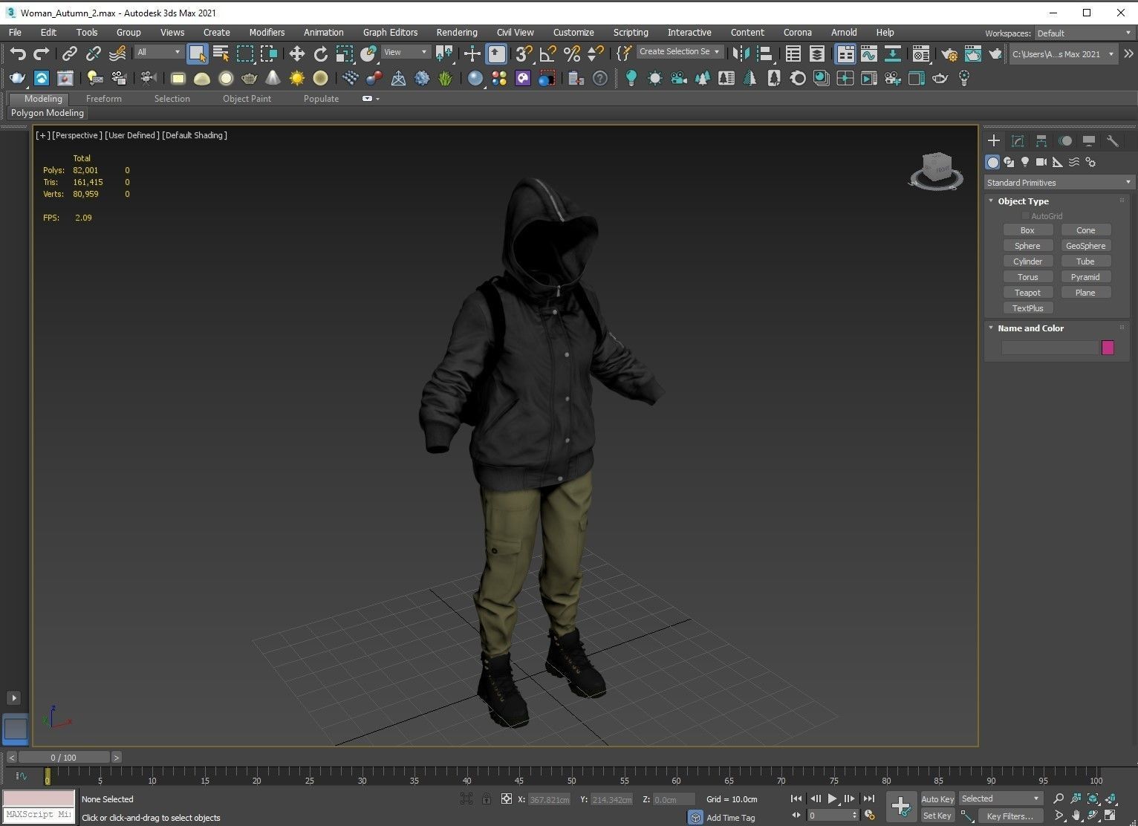Click the Mirror tool icon
Image resolution: width=1138 pixels, height=826 pixels.
(740, 53)
